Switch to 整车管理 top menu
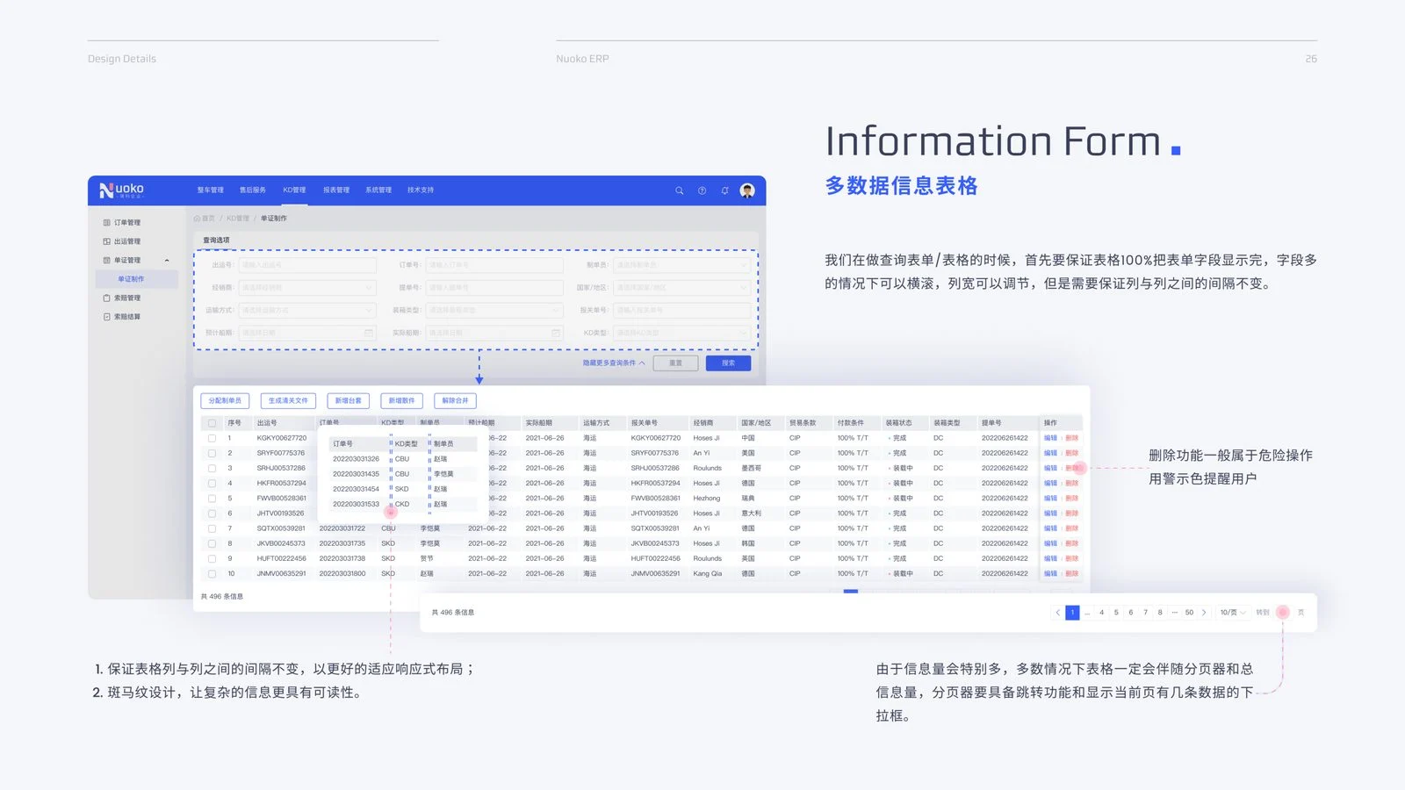 pos(210,190)
